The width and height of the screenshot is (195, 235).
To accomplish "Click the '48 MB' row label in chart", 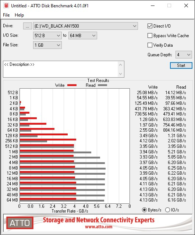I will tap(12, 195).
